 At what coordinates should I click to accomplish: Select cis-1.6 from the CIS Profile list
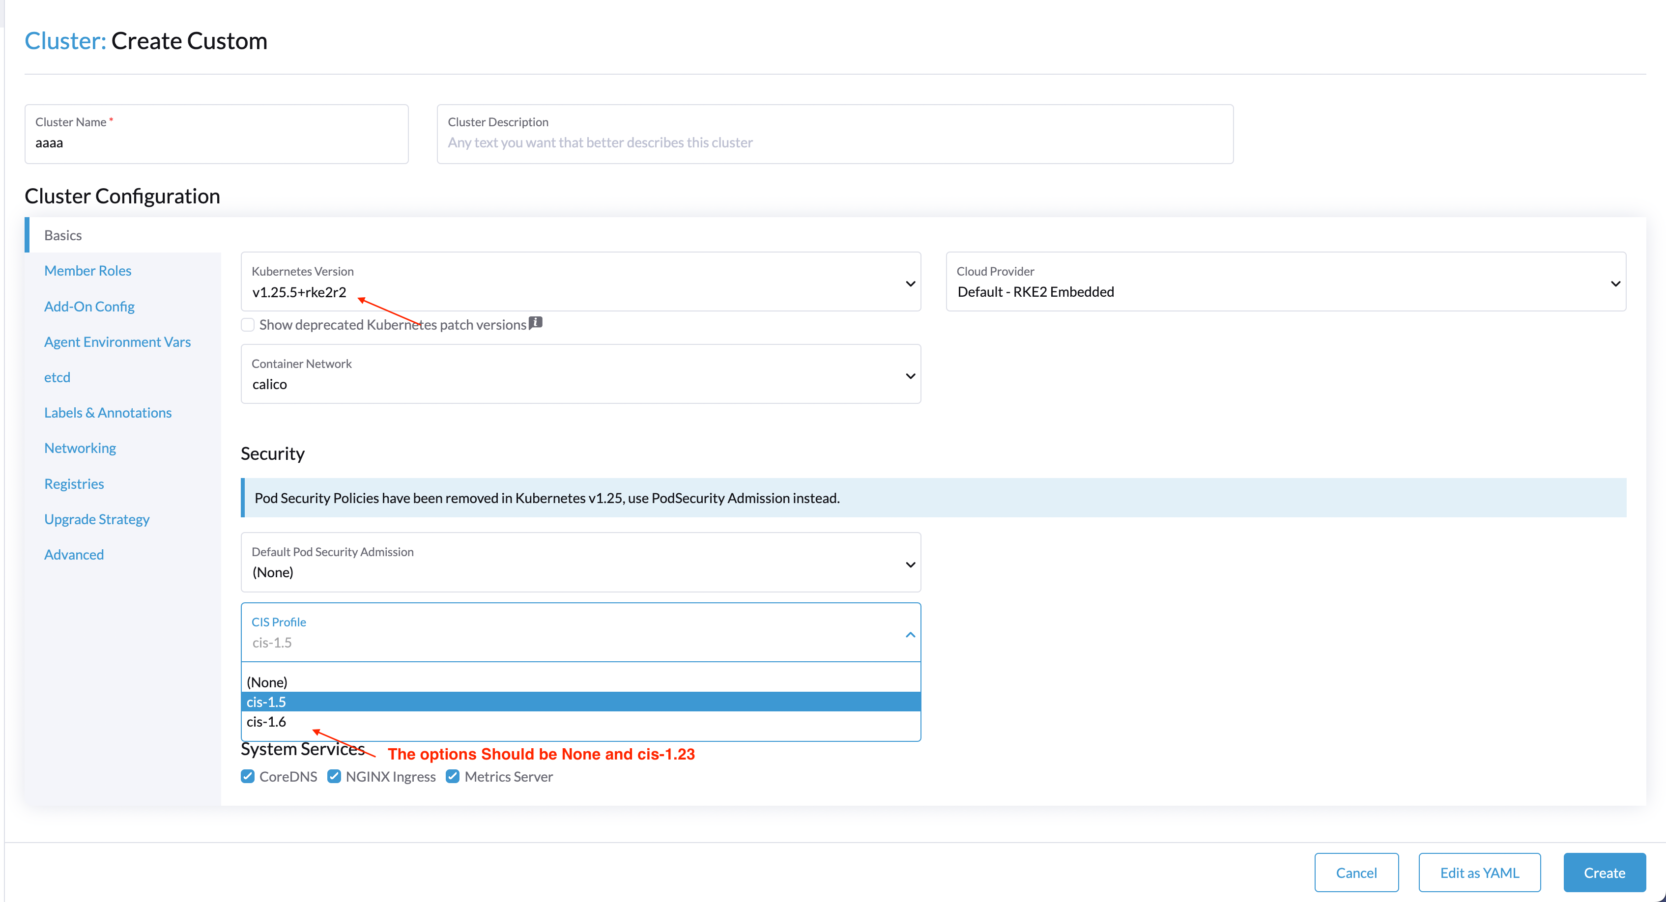[x=266, y=722]
